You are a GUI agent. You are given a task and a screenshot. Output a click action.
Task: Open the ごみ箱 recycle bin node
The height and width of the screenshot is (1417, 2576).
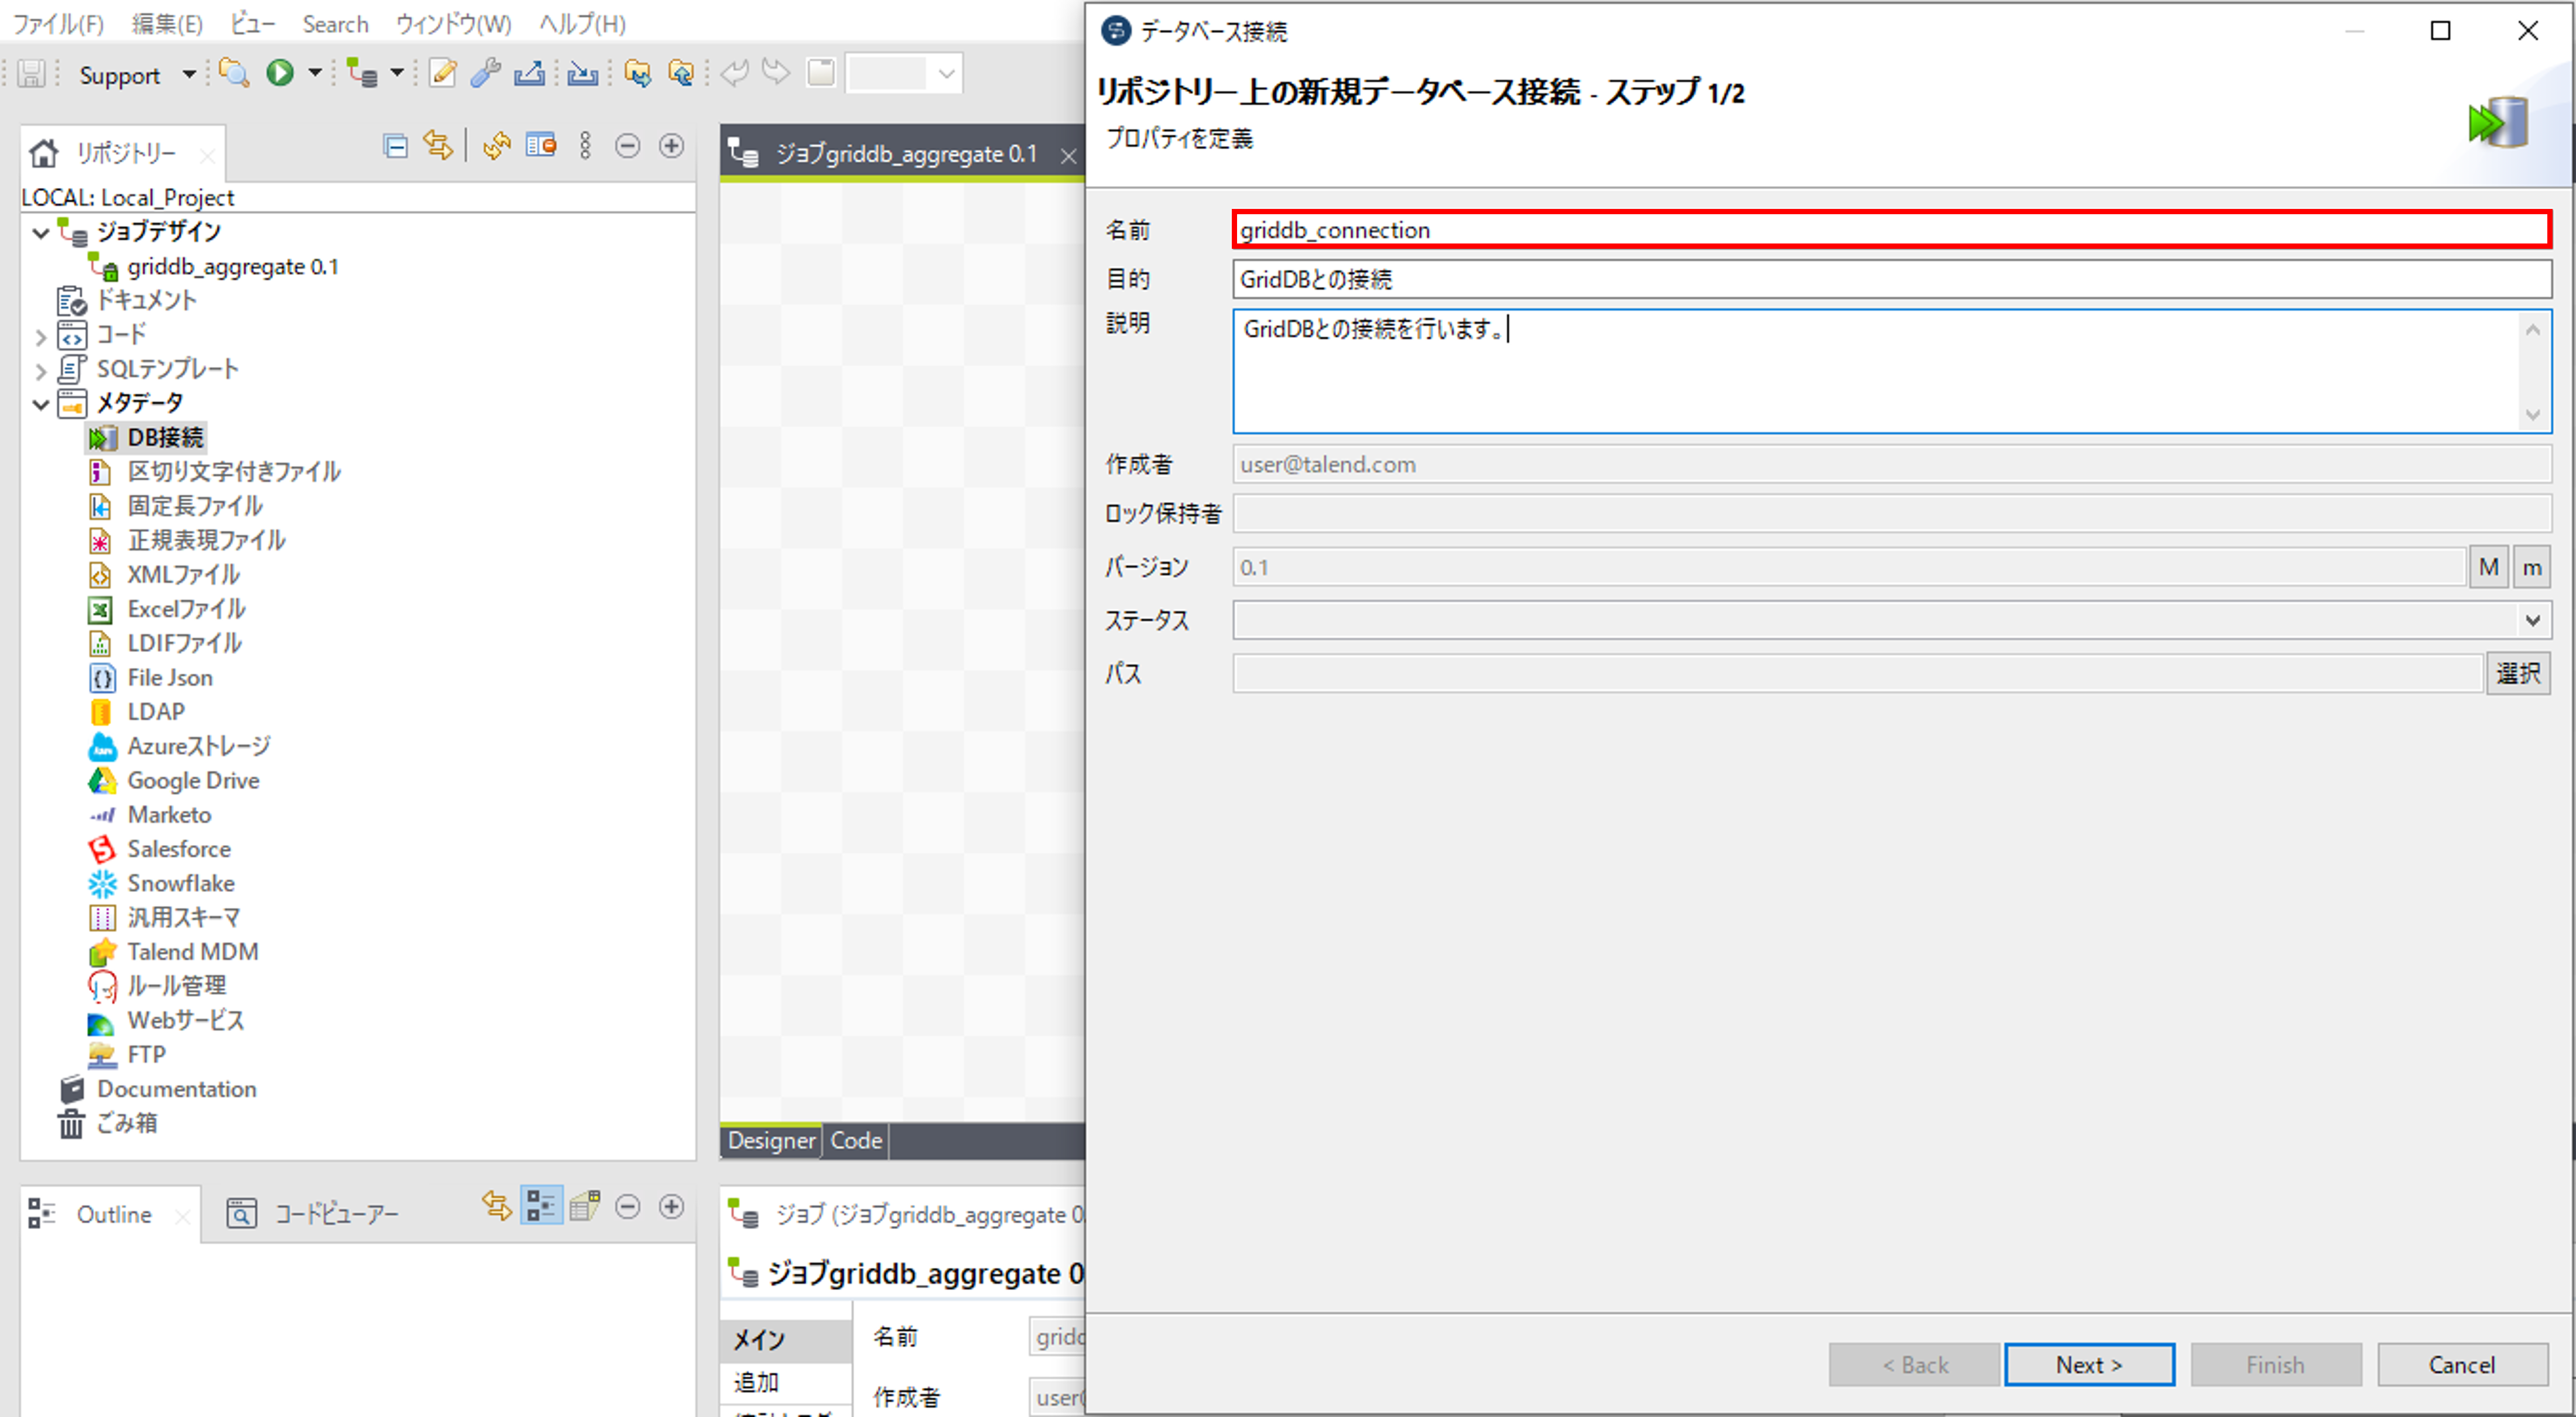pos(126,1124)
